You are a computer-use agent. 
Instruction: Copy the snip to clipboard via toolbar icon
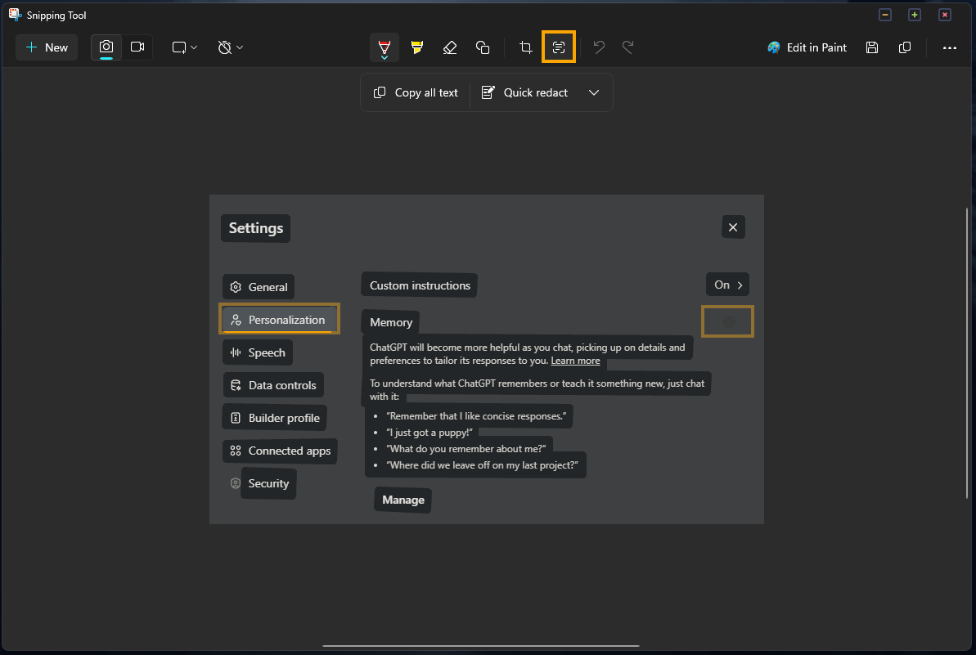click(905, 47)
